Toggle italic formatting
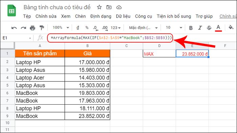 point(200,28)
